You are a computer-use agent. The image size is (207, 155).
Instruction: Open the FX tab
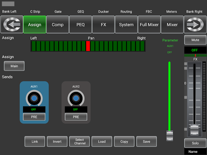(103, 25)
